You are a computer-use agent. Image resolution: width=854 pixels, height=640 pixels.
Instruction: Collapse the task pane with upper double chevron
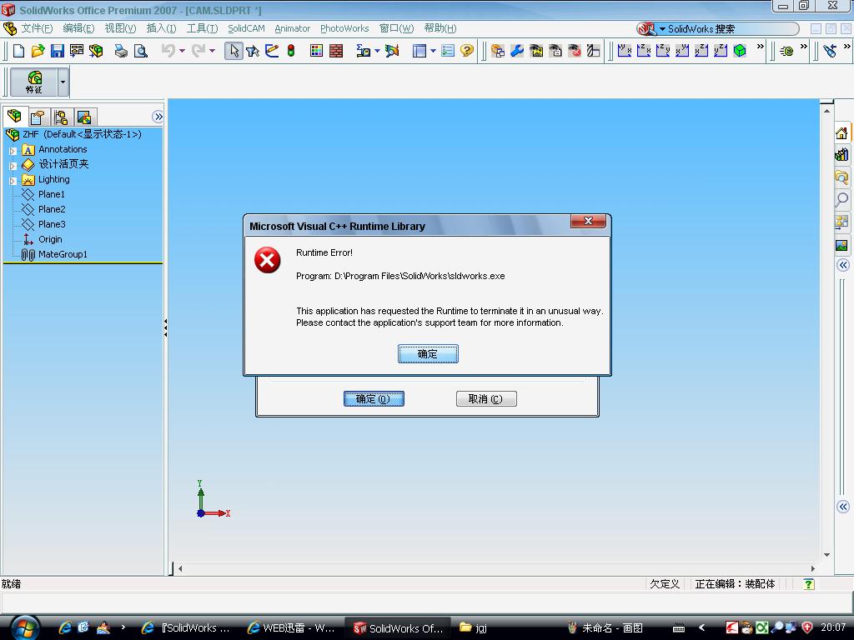[x=842, y=265]
